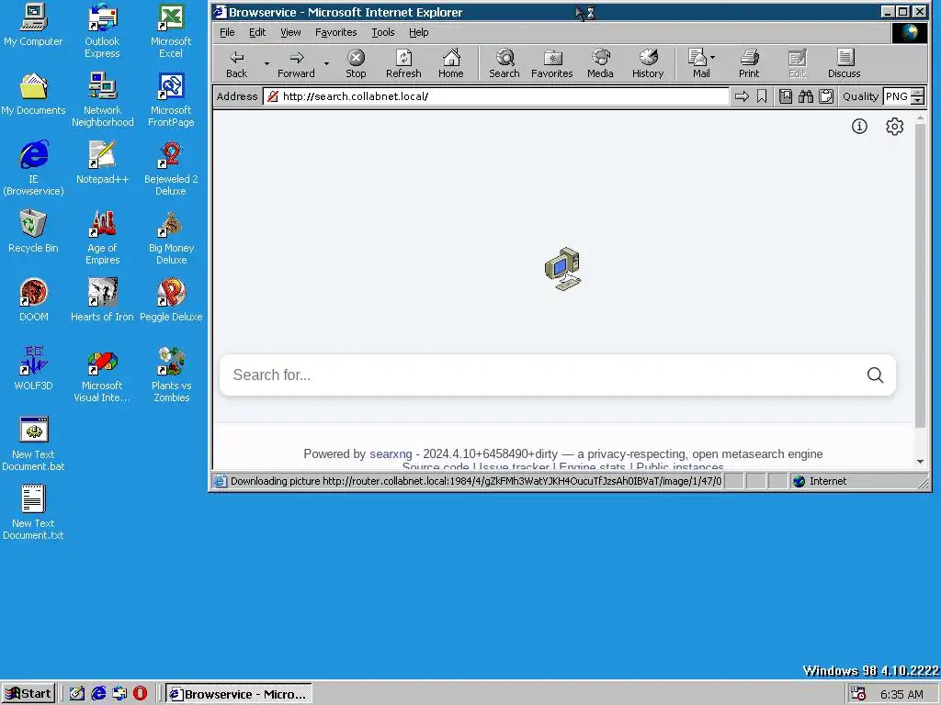Stop the page from loading
Image resolution: width=941 pixels, height=705 pixels.
click(x=356, y=63)
